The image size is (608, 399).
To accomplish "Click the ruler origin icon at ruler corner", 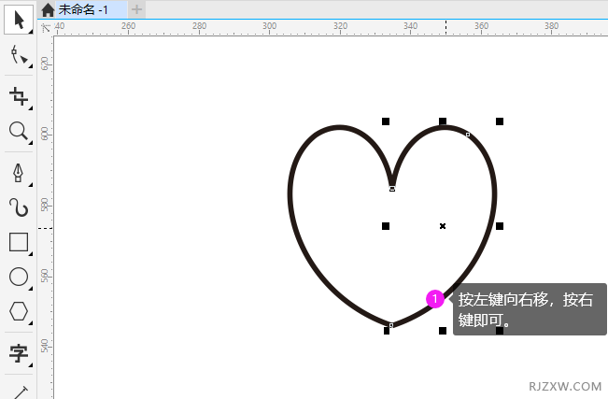I will tap(46, 27).
